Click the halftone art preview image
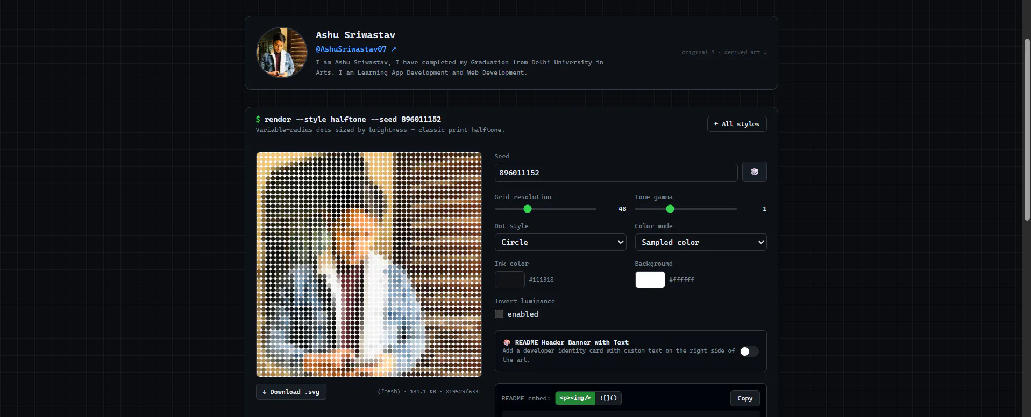 (x=369, y=265)
